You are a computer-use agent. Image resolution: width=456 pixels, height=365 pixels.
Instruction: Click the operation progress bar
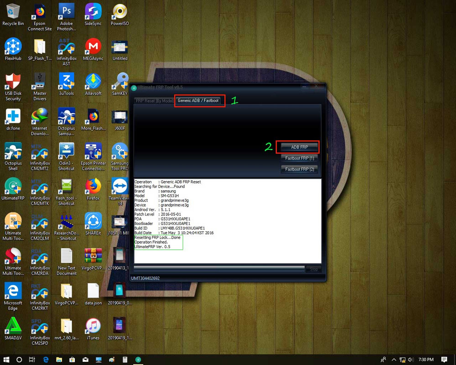(219, 268)
